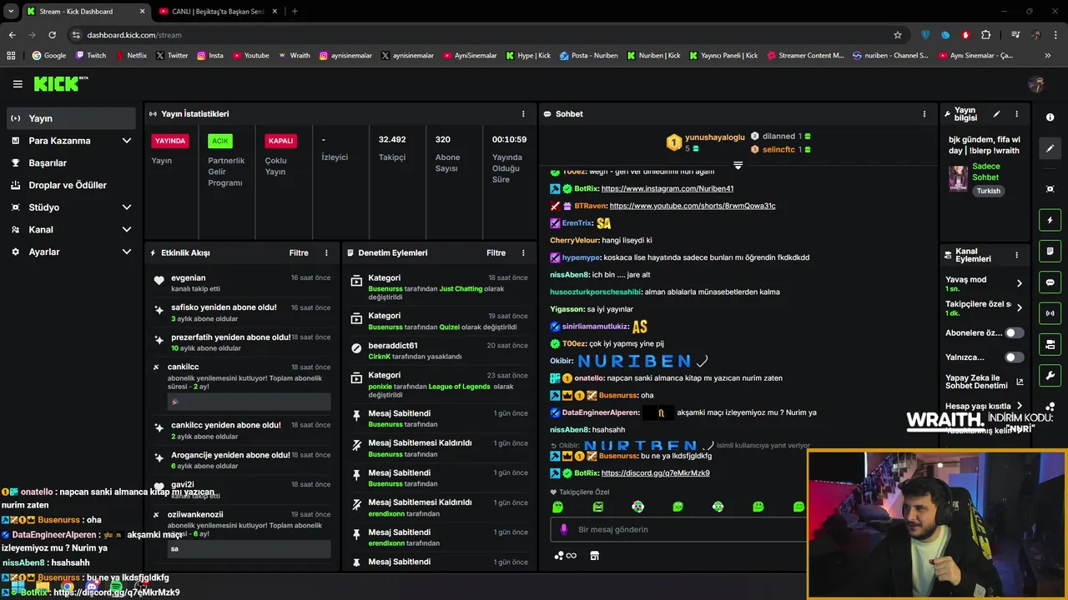Toggle the Yalnızca... switch

(x=1014, y=357)
